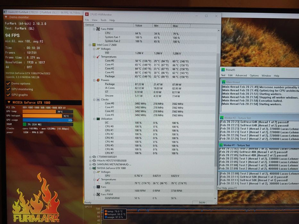Select the VID voltage row

[151, 53]
